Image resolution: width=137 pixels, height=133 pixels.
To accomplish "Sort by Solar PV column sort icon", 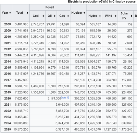I will point(132,16).
